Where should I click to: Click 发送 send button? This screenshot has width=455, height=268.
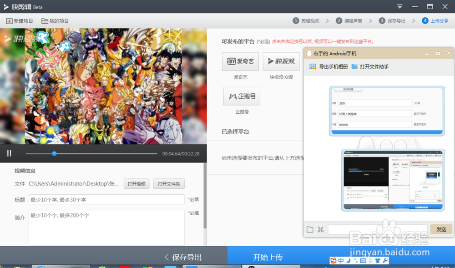point(441,229)
